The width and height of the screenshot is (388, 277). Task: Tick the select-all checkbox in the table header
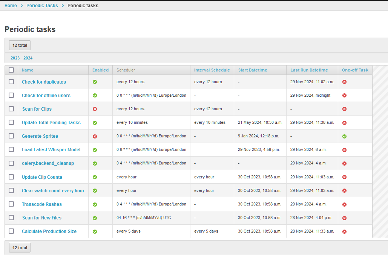(x=11, y=70)
